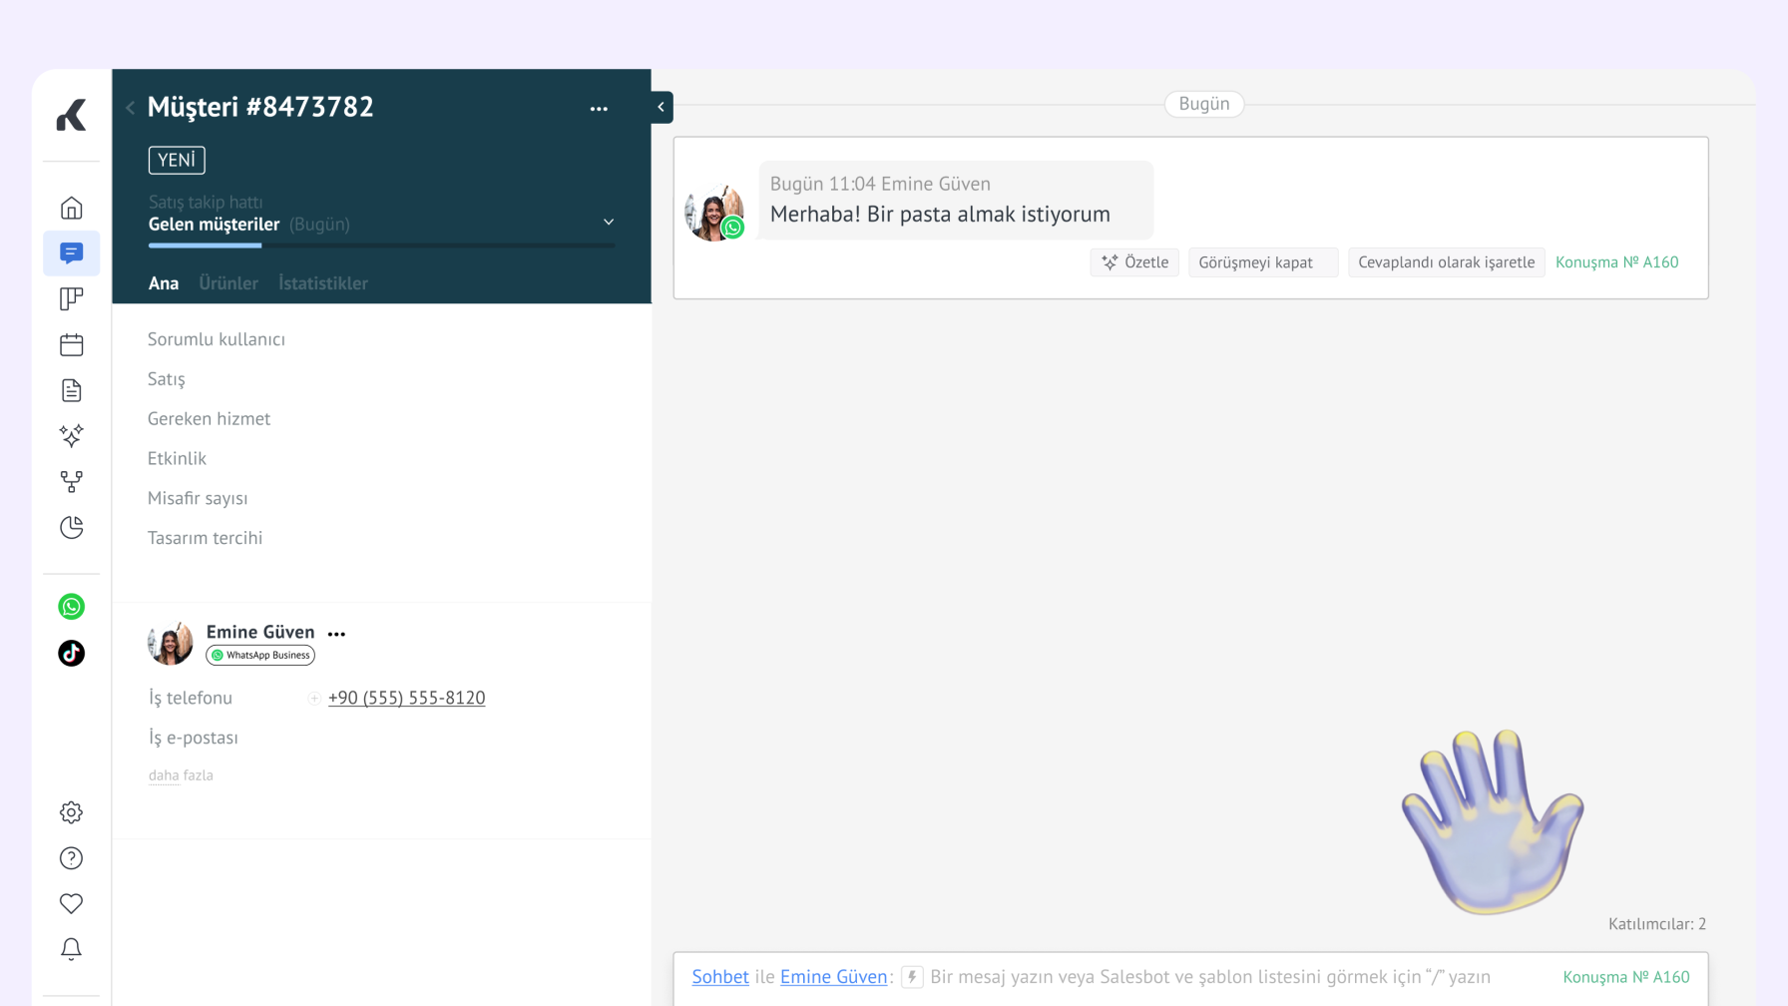This screenshot has height=1006, width=1788.
Task: Open the WhatsApp channel icon
Action: click(71, 606)
